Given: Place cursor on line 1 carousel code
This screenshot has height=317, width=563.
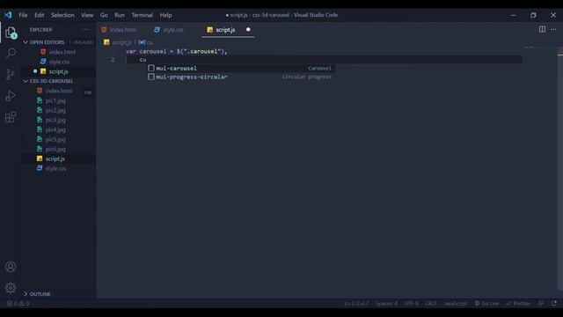Looking at the screenshot, I should coord(176,51).
